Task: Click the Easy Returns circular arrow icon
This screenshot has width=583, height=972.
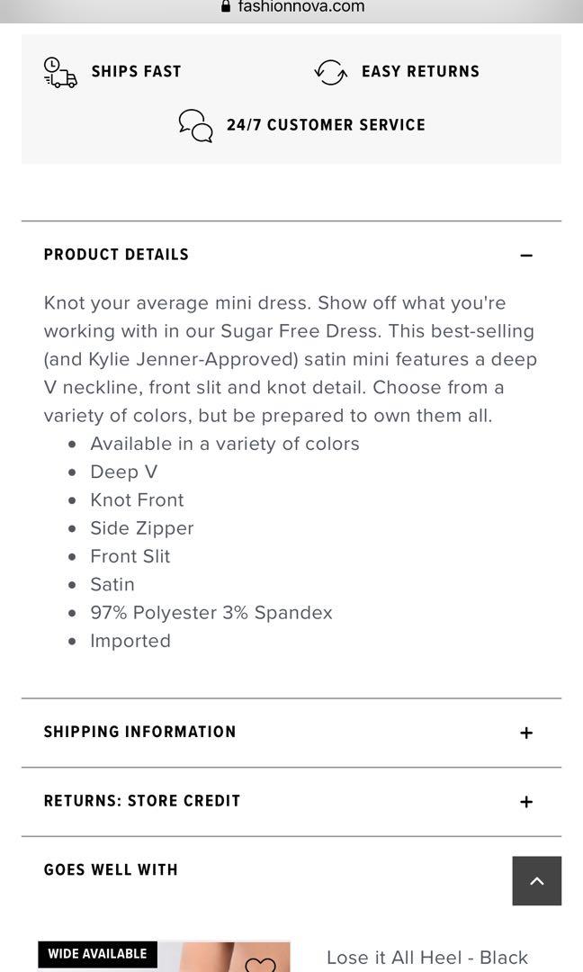Action: [x=330, y=71]
